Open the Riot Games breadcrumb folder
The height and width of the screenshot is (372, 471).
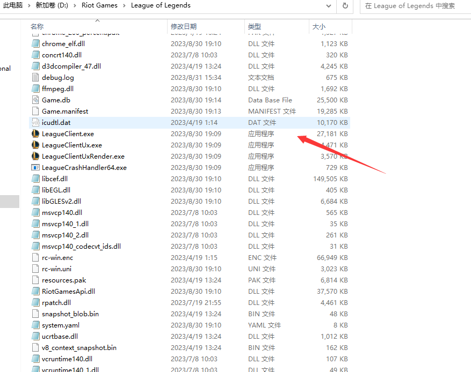99,5
